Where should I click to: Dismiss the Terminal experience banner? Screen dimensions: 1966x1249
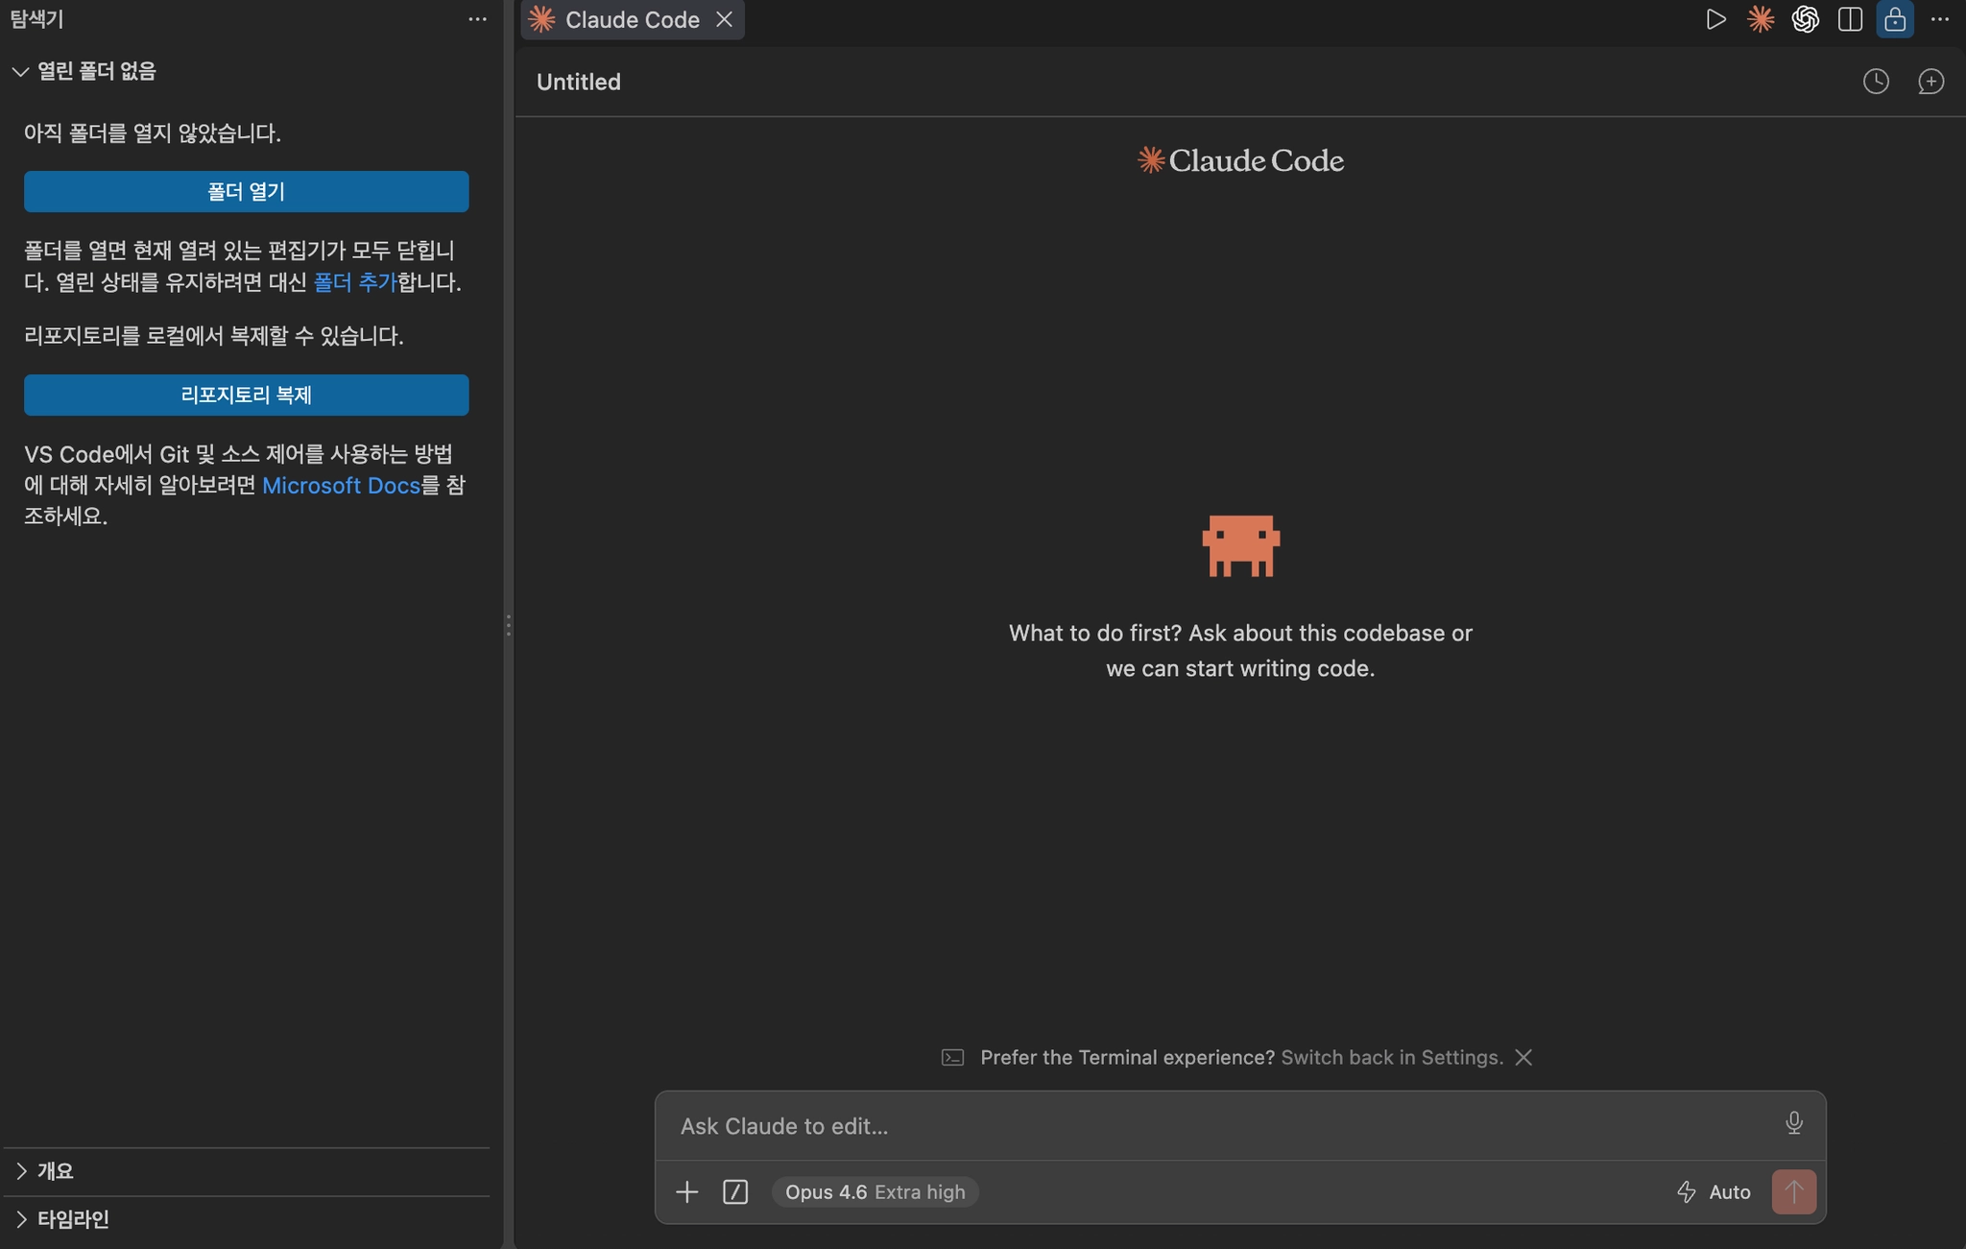(1523, 1057)
